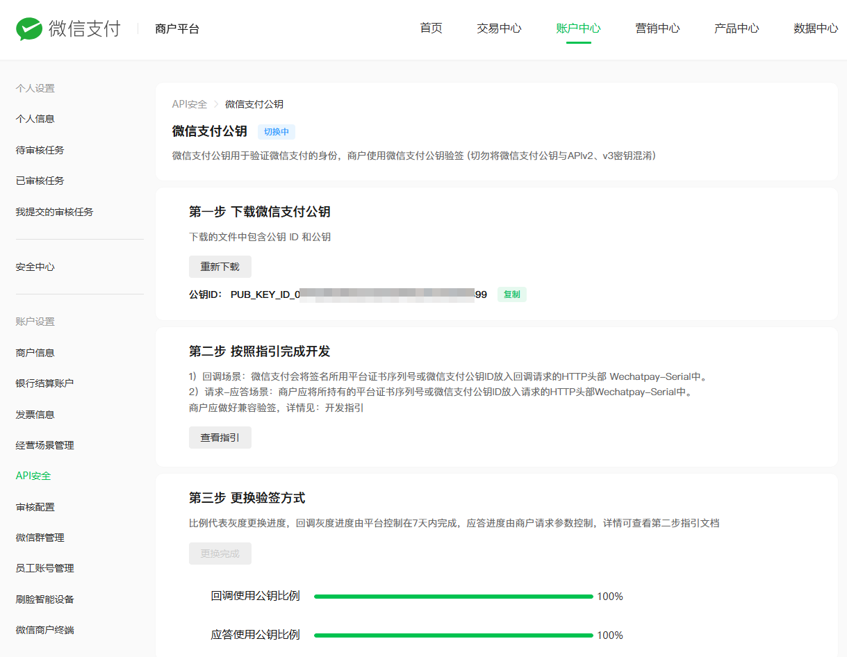The width and height of the screenshot is (847, 657).
Task: Select the 账户中心 nav tab
Action: 578,28
